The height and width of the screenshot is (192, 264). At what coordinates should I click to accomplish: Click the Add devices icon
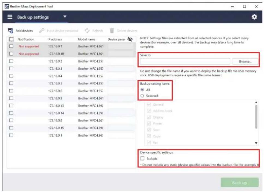tap(10, 31)
